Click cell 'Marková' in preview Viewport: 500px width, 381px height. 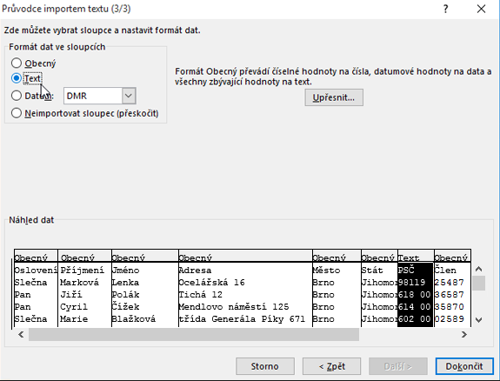tap(80, 283)
